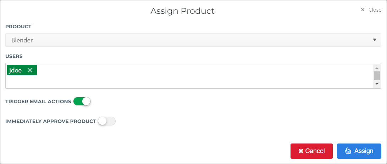
Task: Click the Trigger Email Actions label text
Action: click(x=38, y=101)
